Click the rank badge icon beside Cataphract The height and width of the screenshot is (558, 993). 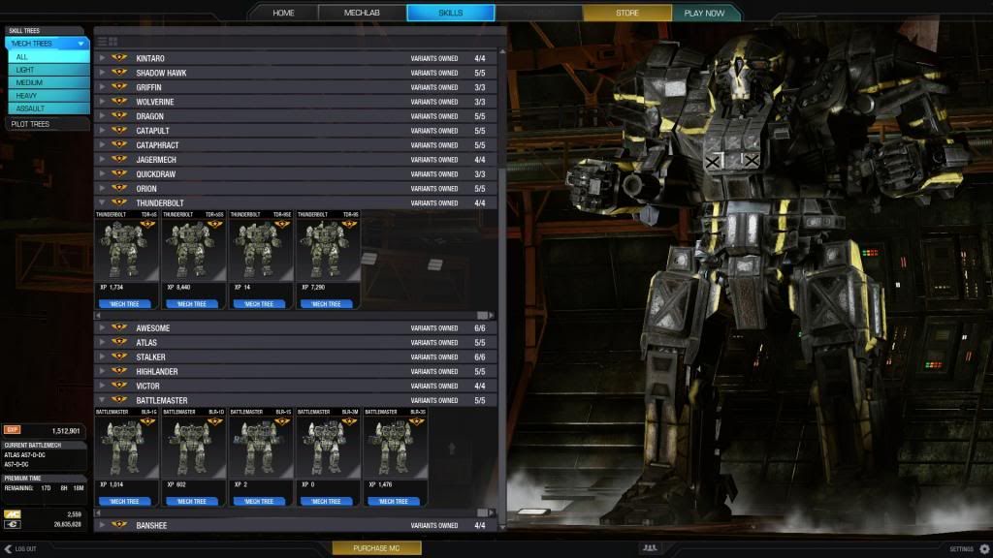click(119, 145)
